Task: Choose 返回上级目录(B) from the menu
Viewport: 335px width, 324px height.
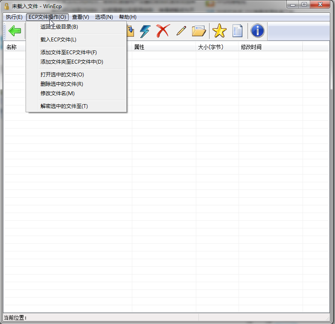Action: (x=76, y=27)
